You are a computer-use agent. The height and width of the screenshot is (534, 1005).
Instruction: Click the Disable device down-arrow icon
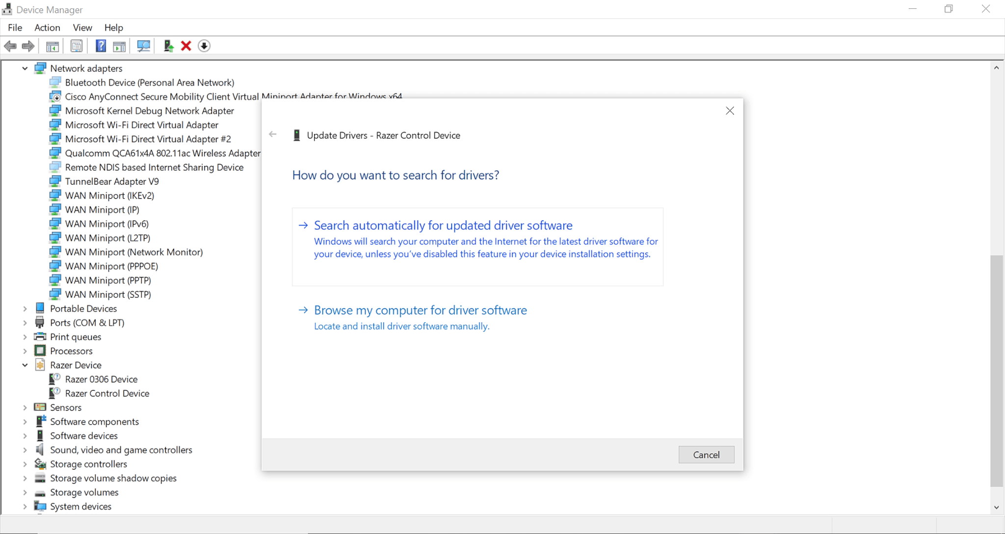point(204,46)
